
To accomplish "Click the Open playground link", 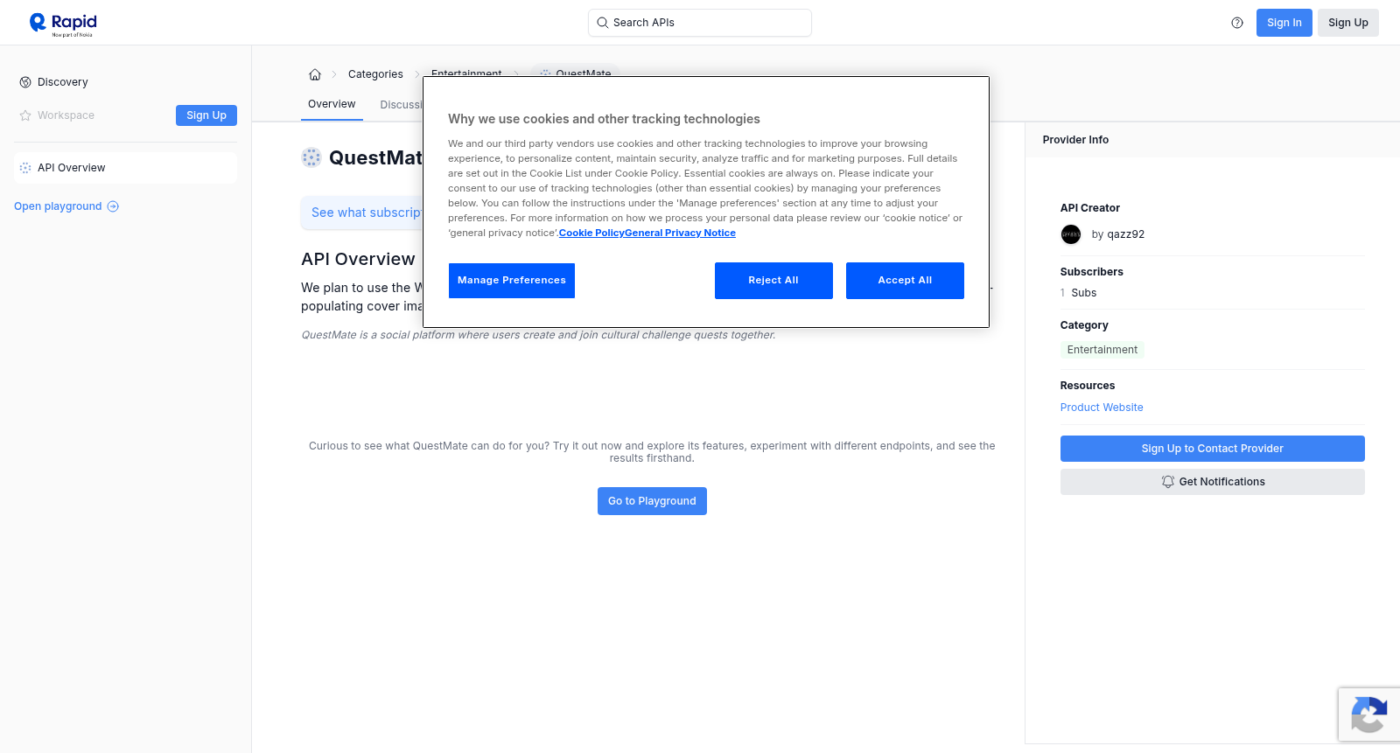I will point(66,206).
